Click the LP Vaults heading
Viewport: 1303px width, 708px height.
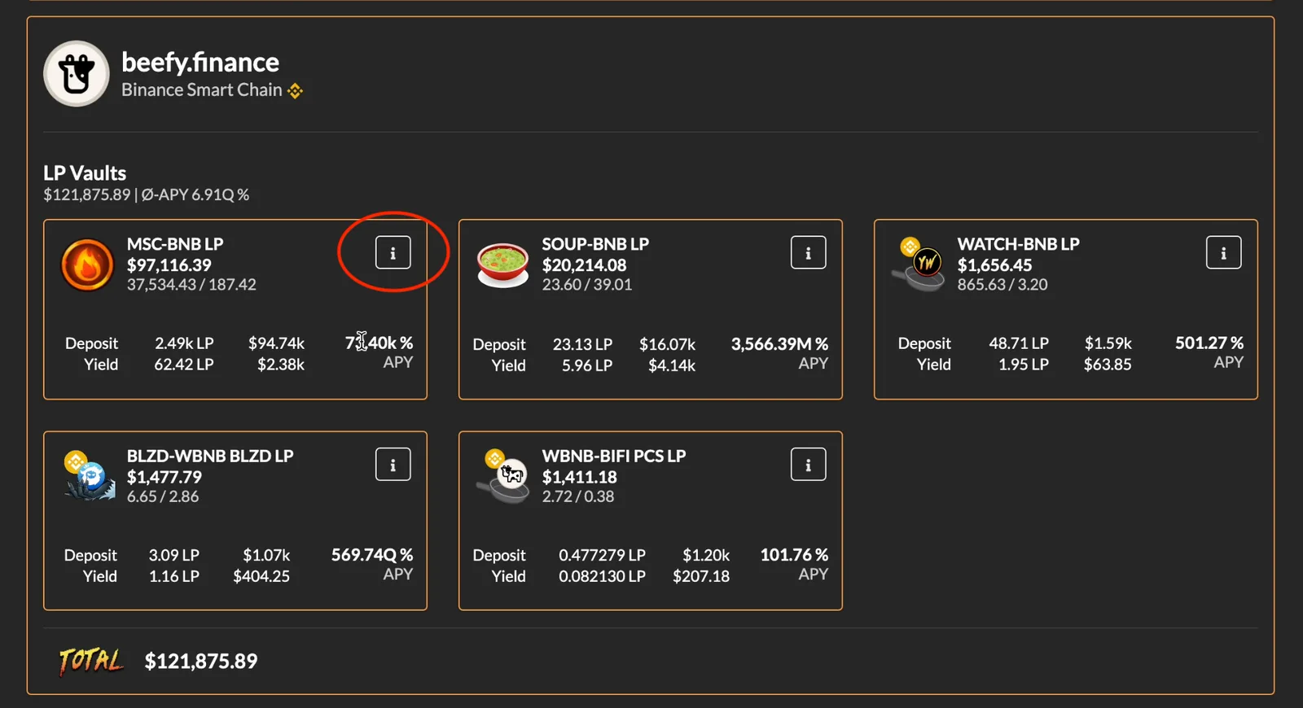[85, 173]
